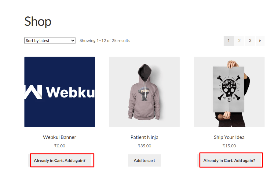Click the ₹35.00 price under Patient Ninja

tap(144, 146)
